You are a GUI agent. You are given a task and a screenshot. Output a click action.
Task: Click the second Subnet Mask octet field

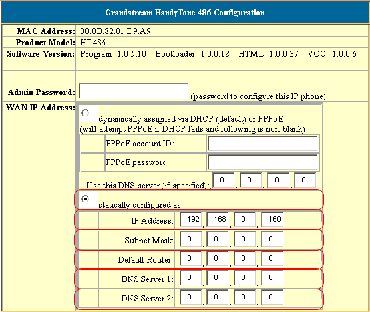[x=218, y=239]
